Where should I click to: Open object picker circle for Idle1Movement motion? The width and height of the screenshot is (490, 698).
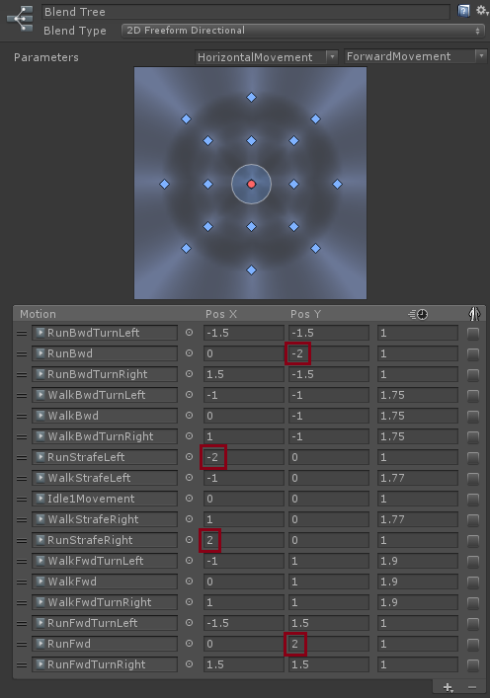[190, 499]
